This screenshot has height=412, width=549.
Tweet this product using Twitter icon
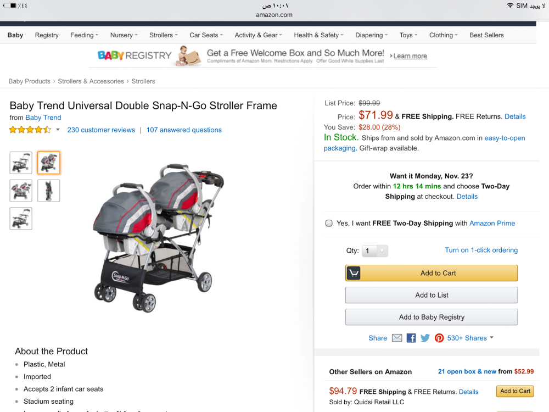425,338
